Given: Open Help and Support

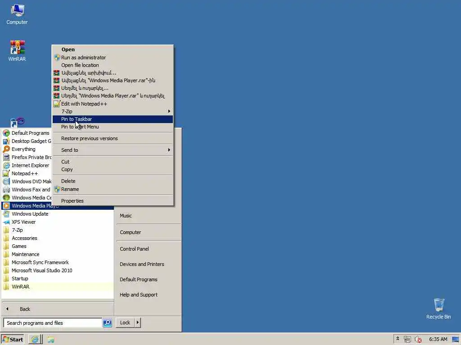Looking at the screenshot, I should click(149, 295).
